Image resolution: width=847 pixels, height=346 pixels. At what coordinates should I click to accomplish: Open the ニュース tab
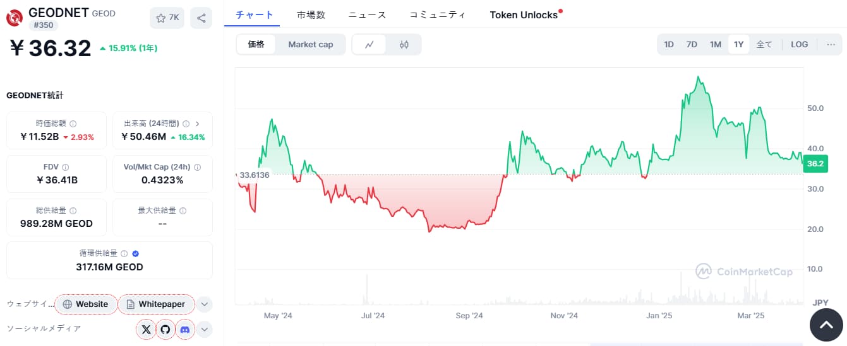point(367,14)
